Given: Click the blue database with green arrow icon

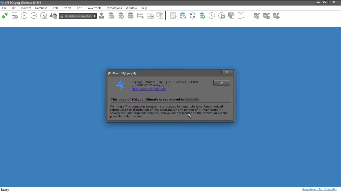Looking at the screenshot, I should pos(202,16).
